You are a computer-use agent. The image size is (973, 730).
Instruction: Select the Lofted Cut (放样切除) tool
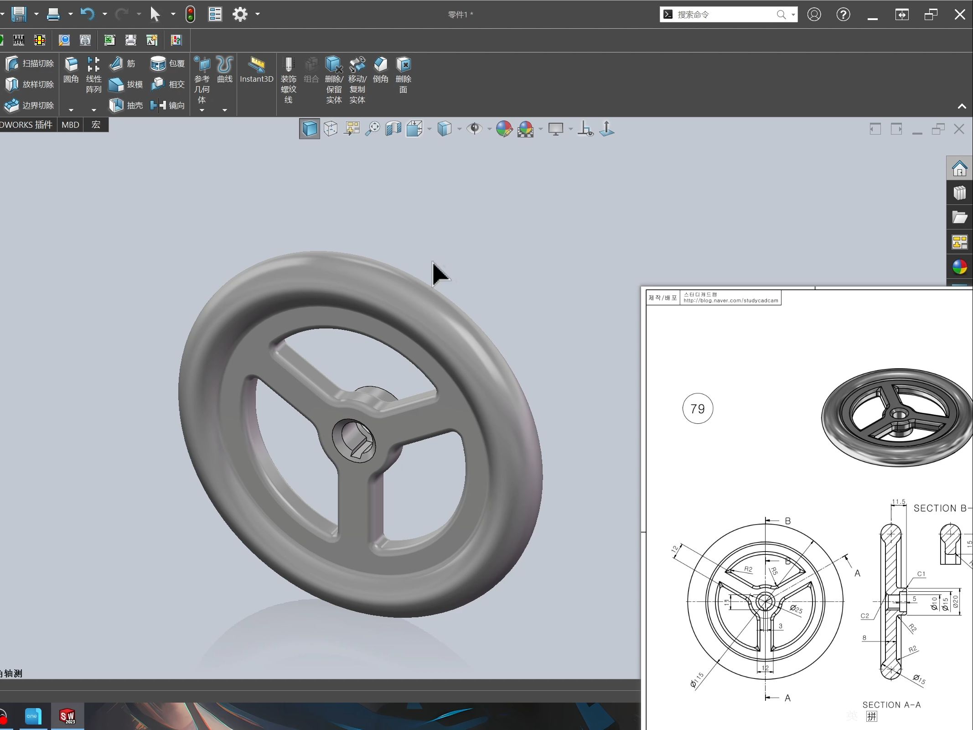click(x=29, y=84)
